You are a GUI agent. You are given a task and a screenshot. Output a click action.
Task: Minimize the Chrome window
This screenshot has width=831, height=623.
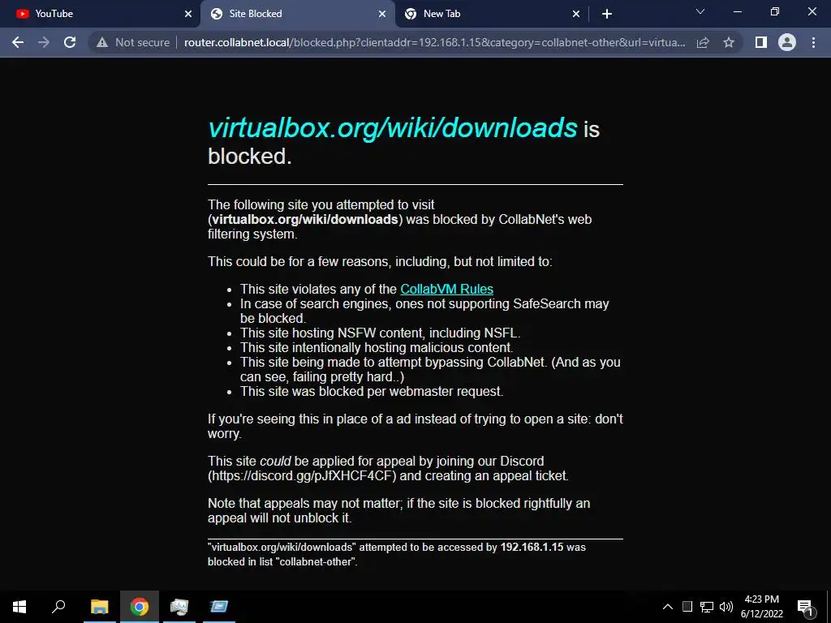737,11
